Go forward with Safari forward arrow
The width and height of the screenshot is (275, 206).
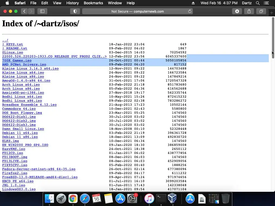click(x=31, y=11)
